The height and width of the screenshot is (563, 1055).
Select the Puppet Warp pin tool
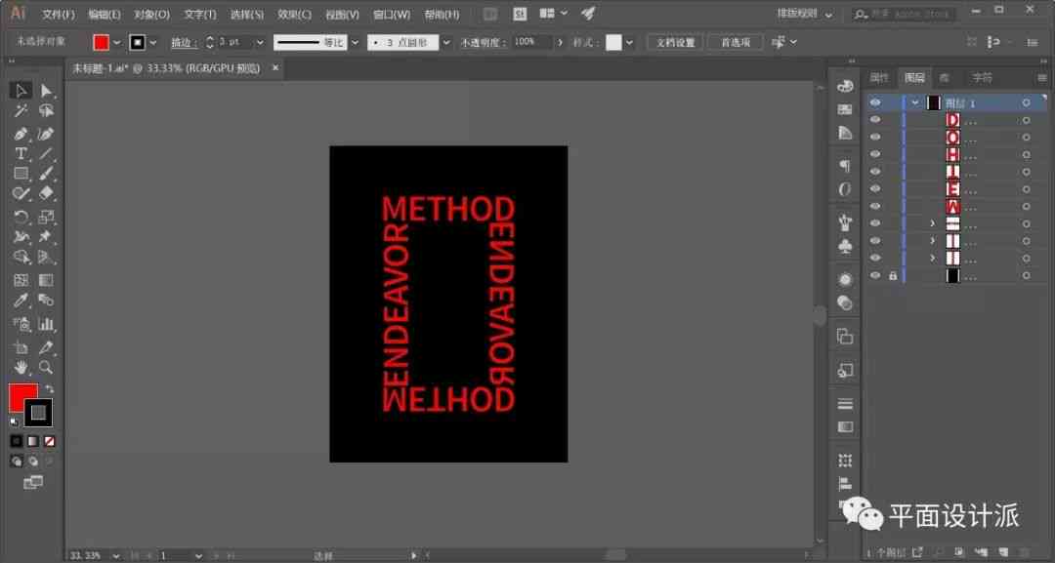[x=46, y=237]
